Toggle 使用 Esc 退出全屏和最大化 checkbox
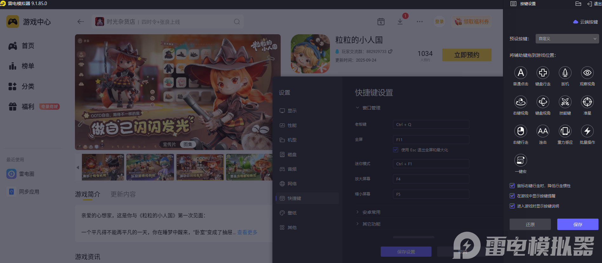 tap(396, 150)
